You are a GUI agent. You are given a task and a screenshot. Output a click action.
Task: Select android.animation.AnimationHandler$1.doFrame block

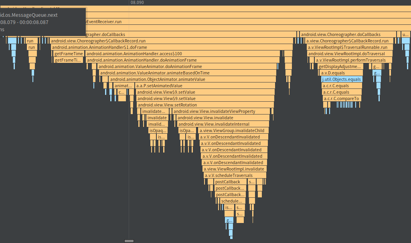tap(172, 47)
